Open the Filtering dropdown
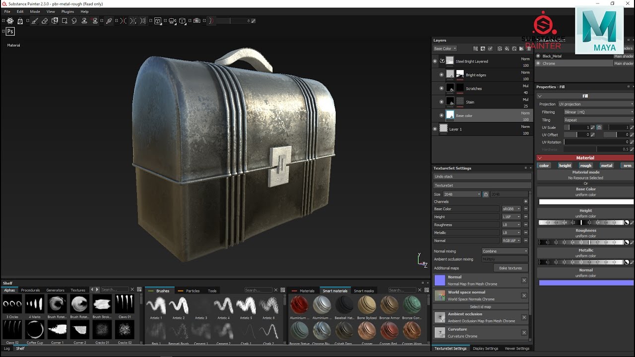This screenshot has width=635, height=357. click(x=598, y=112)
